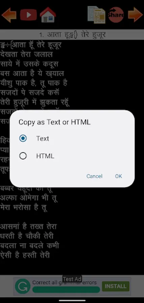Click Cancel in the copy dialog
The image size is (144, 303).
pos(94,176)
